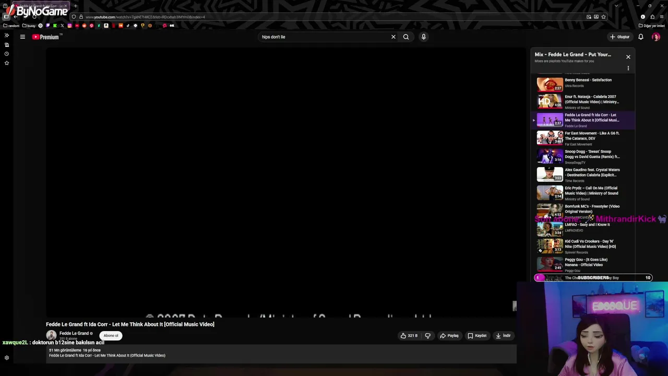Open the Diğer yer imleri bookmarks folder

tap(651, 26)
